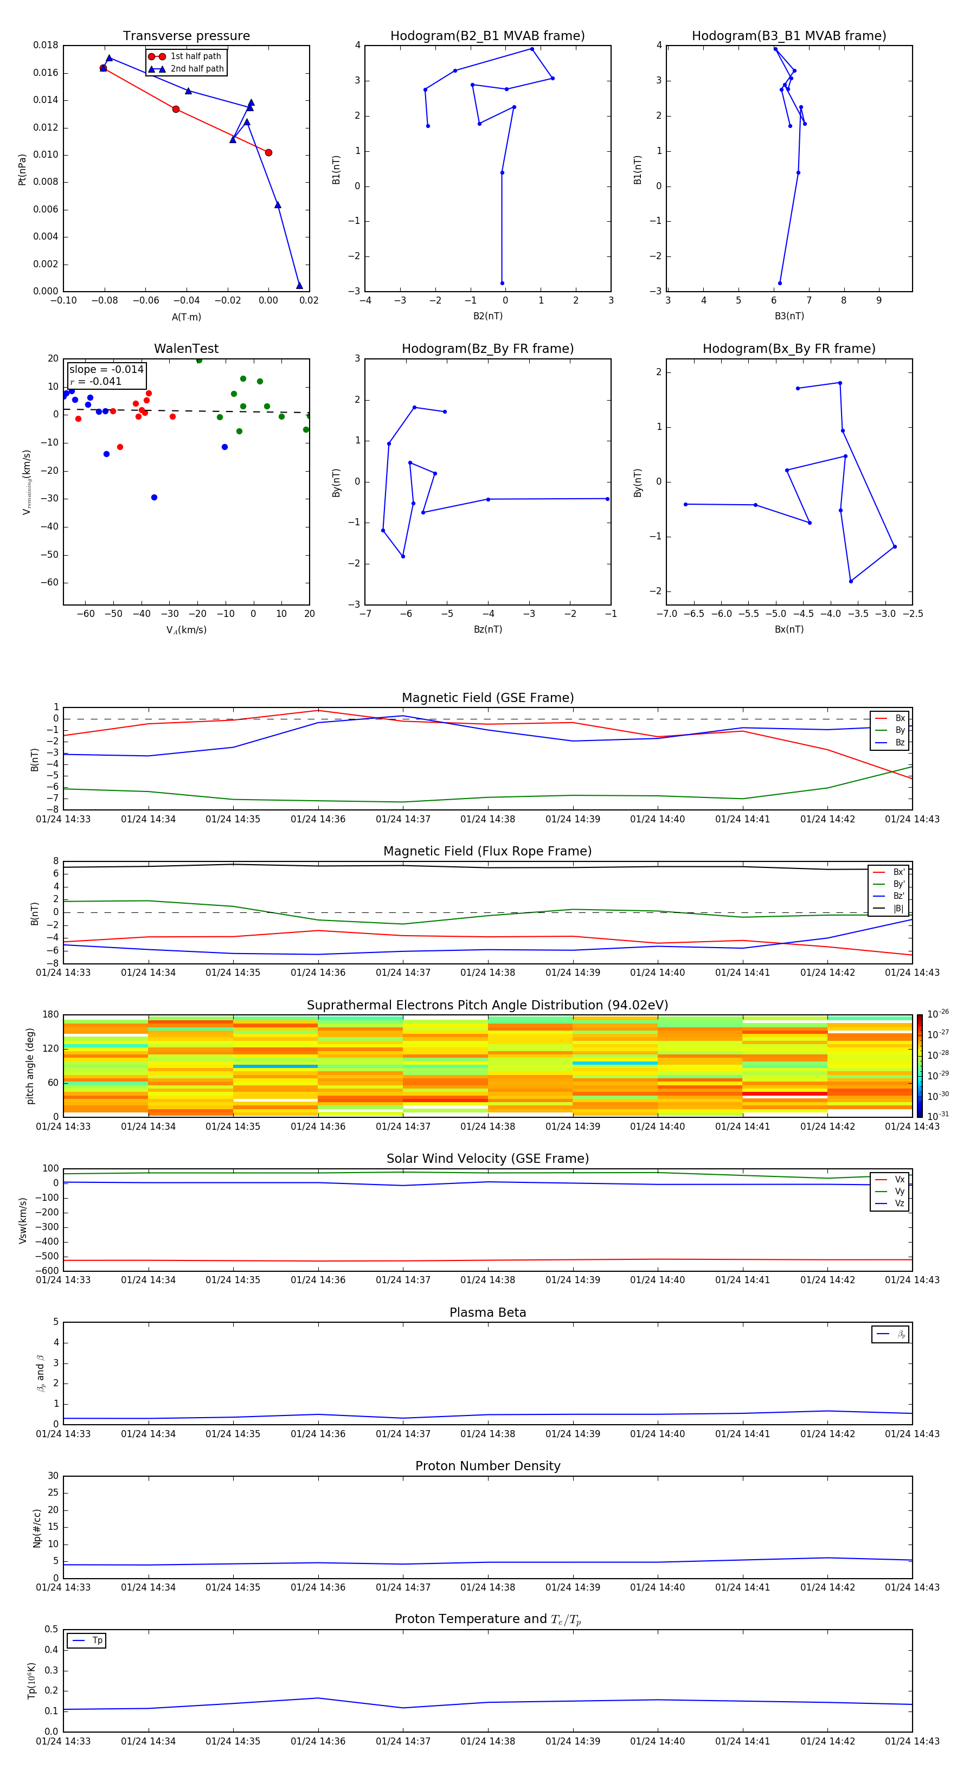This screenshot has width=976, height=1789.
Task: Select "|B|" in the Flux Rope legend
Action: pyautogui.click(x=889, y=909)
